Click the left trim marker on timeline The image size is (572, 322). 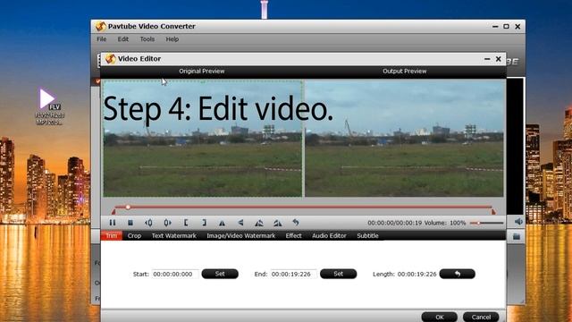pos(114,212)
